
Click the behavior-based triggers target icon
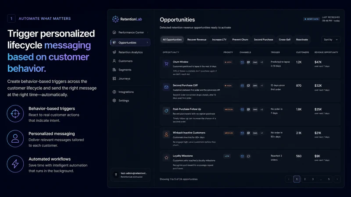[15, 114]
